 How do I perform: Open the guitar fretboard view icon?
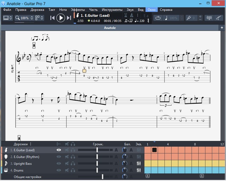point(219,18)
